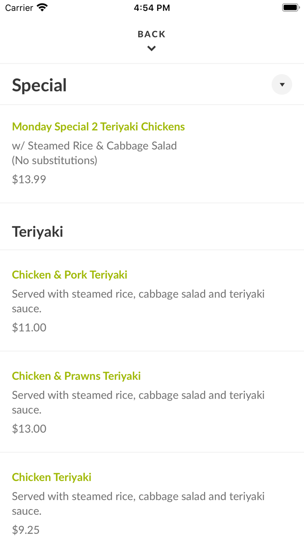The height and width of the screenshot is (540, 304).
Task: Open Monday Special 2 Teriyaki Chickens item
Action: point(99,126)
